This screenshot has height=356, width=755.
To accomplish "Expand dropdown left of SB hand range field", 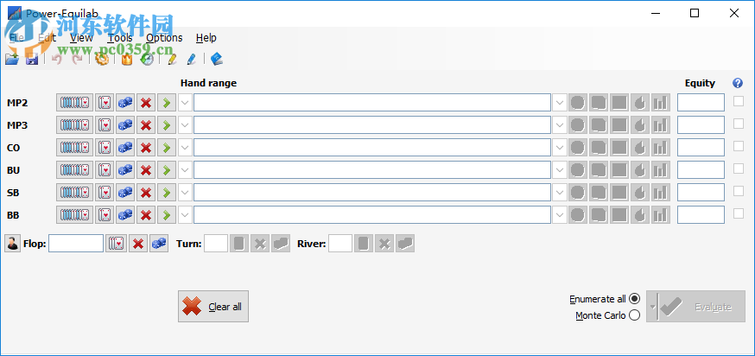I will point(186,193).
